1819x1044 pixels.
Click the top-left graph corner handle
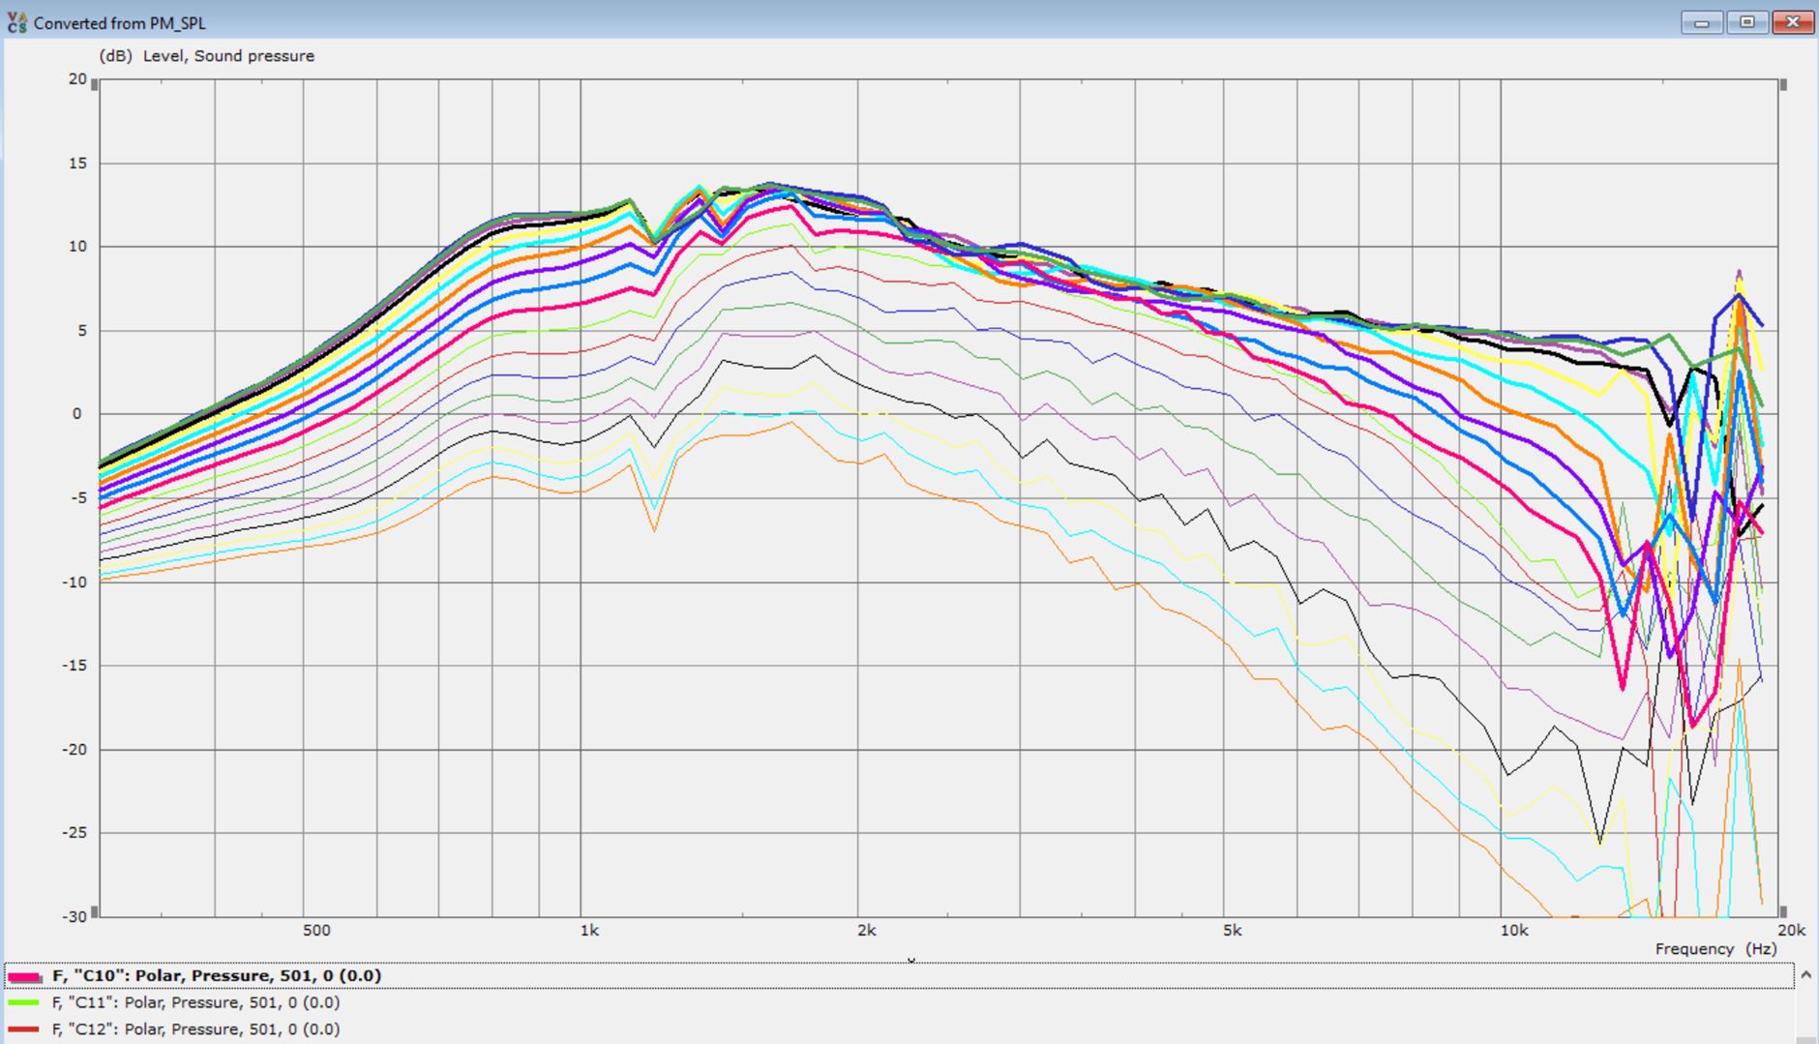pos(95,85)
